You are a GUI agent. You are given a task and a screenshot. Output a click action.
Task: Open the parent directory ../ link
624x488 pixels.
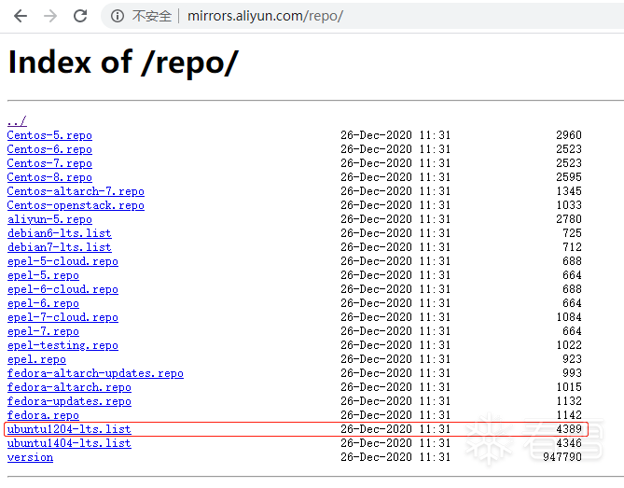17,120
